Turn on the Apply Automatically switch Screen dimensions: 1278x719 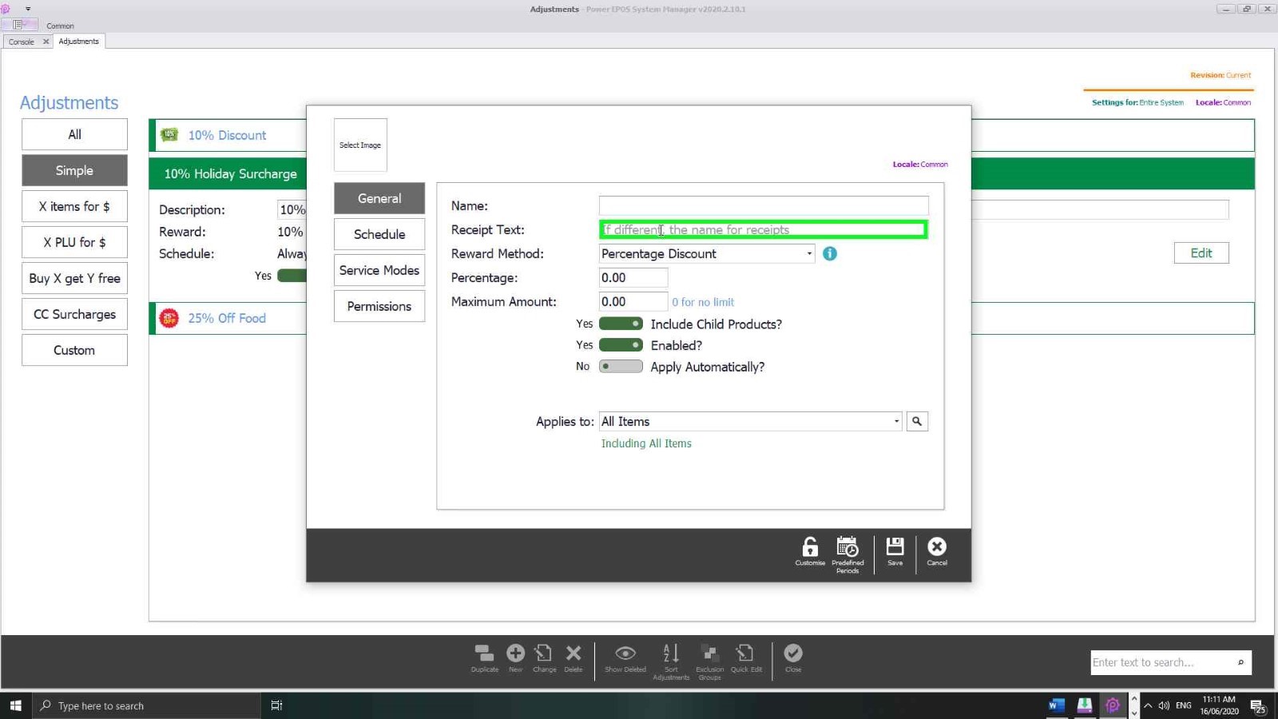pos(621,367)
